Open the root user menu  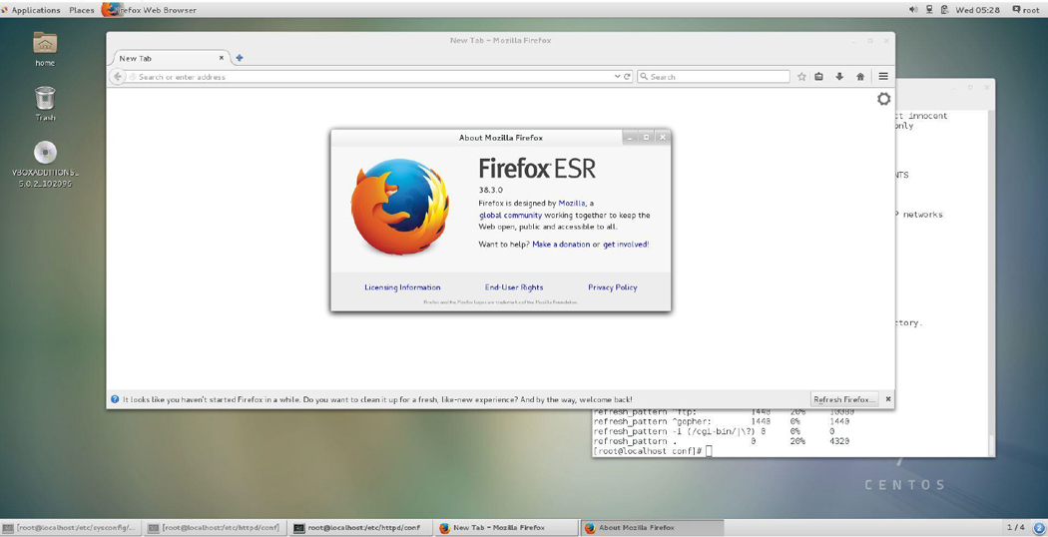(1025, 10)
